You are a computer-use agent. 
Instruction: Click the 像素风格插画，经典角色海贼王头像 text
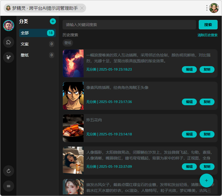tap(117, 87)
